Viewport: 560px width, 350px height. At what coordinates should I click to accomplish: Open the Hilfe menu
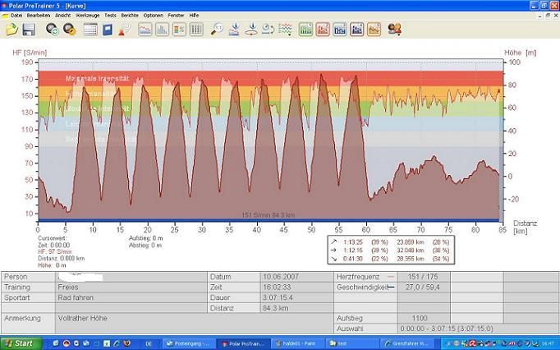click(195, 15)
